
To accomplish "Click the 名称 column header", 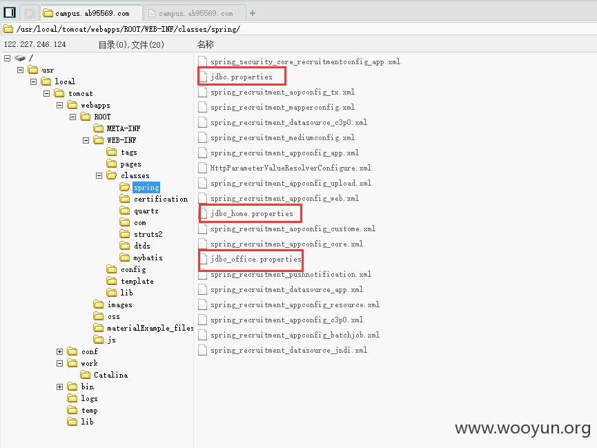I will coord(205,45).
